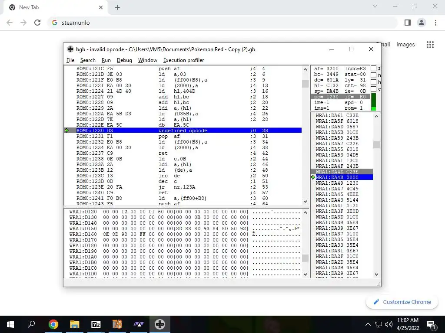Open the Images link on Google page
This screenshot has width=445, height=333.
coord(405,45)
